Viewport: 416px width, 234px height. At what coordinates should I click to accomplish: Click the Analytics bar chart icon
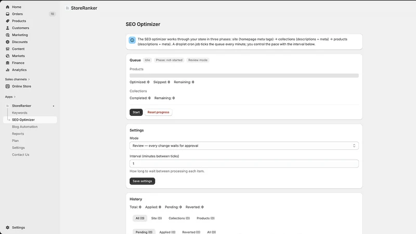point(7,70)
